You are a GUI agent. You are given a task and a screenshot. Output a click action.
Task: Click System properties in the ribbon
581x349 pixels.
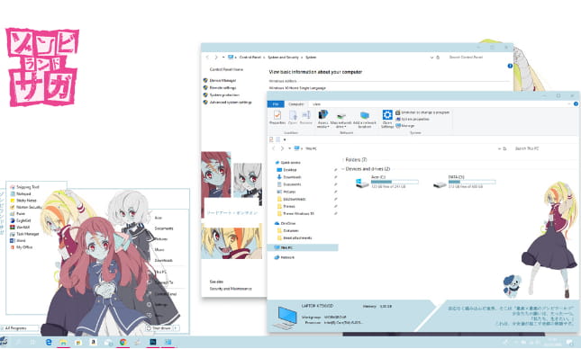[x=413, y=119]
